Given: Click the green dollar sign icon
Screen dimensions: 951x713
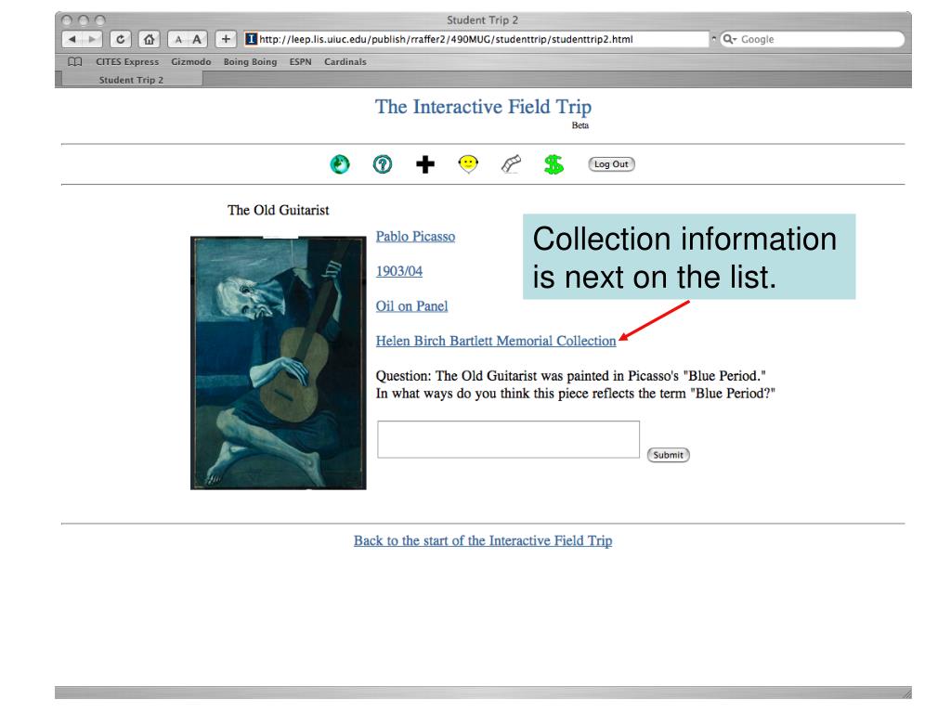Looking at the screenshot, I should click(x=554, y=164).
